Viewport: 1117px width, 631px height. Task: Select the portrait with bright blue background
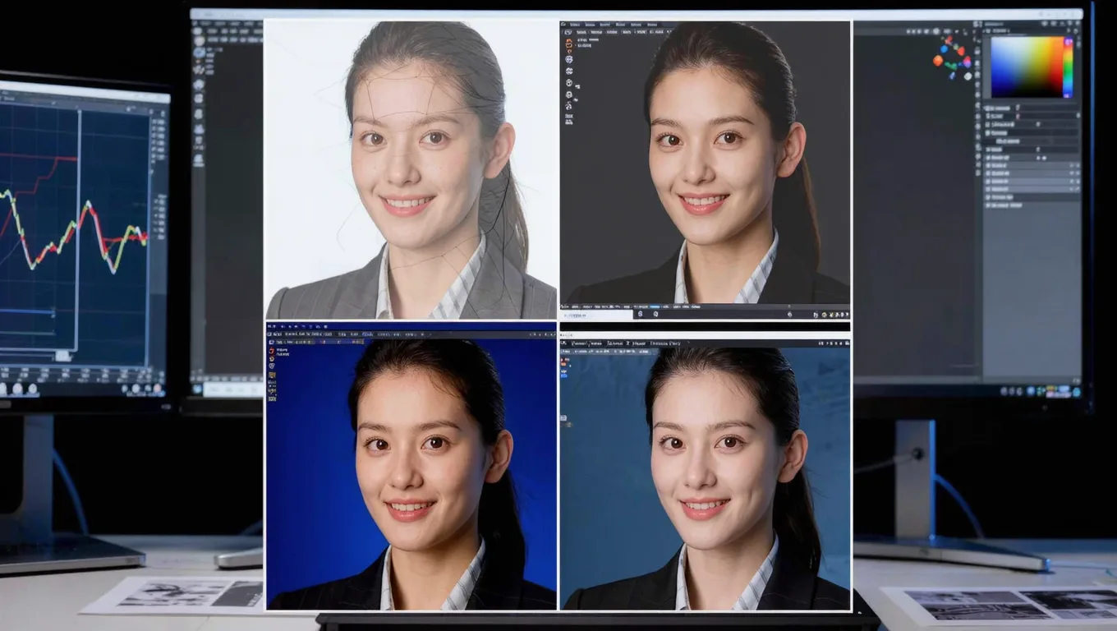[411, 466]
